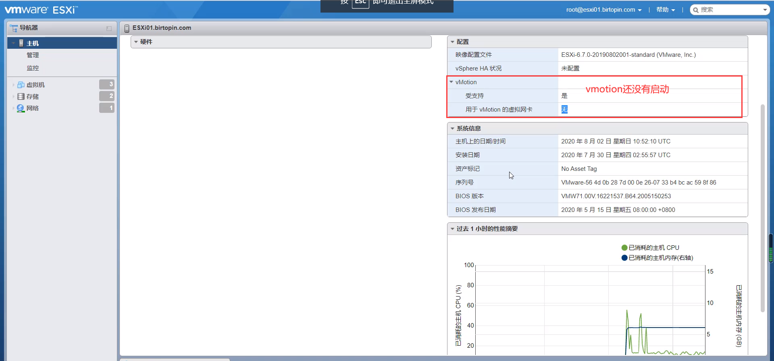The height and width of the screenshot is (361, 774).
Task: Click the virtual machines count badge 3
Action: tap(107, 84)
